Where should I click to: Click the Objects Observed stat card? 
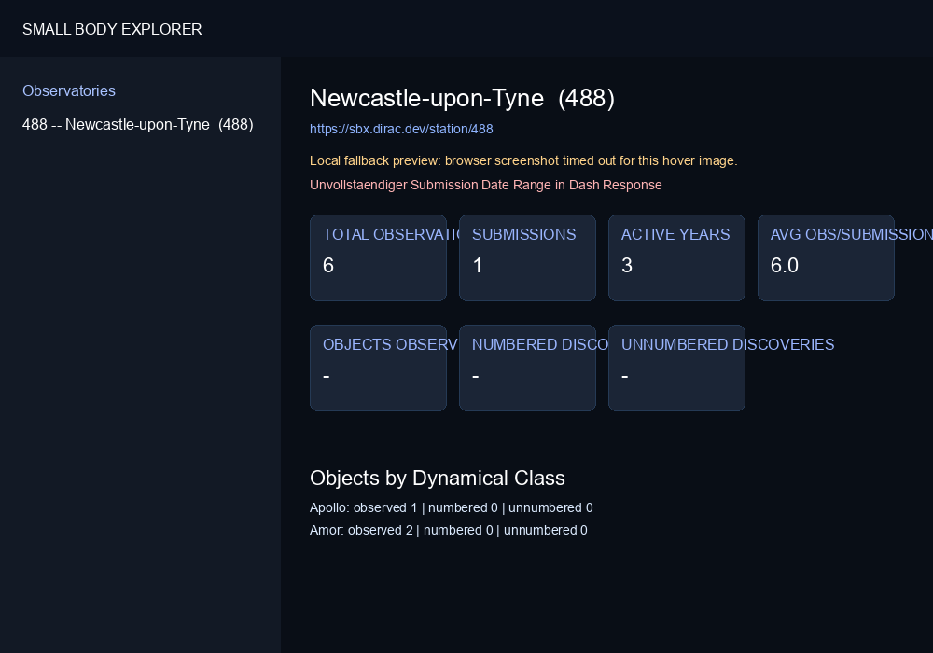[379, 368]
